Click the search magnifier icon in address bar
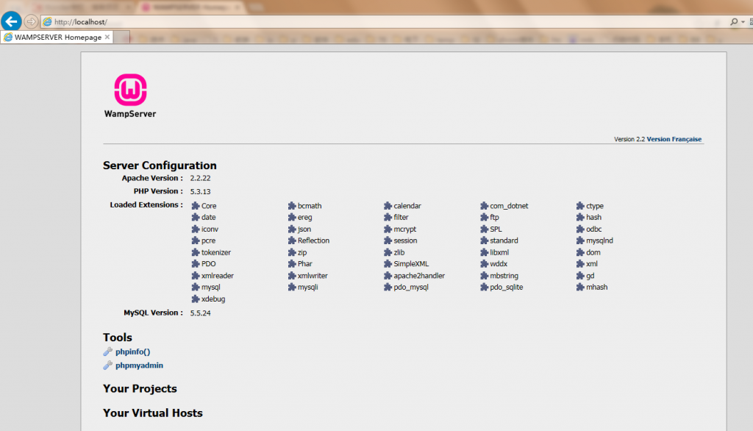Viewport: 753px width, 431px height. coord(734,22)
